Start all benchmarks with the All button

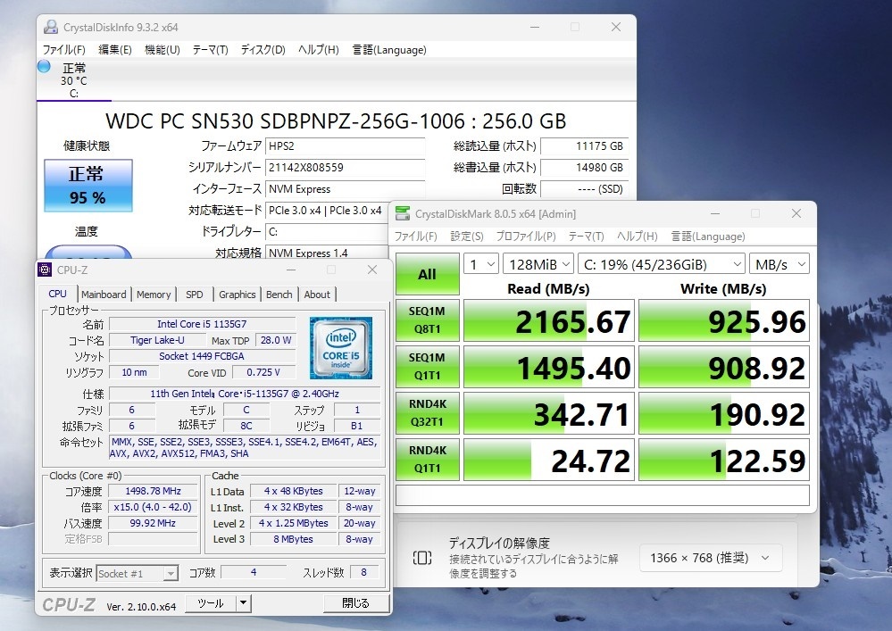coord(427,274)
